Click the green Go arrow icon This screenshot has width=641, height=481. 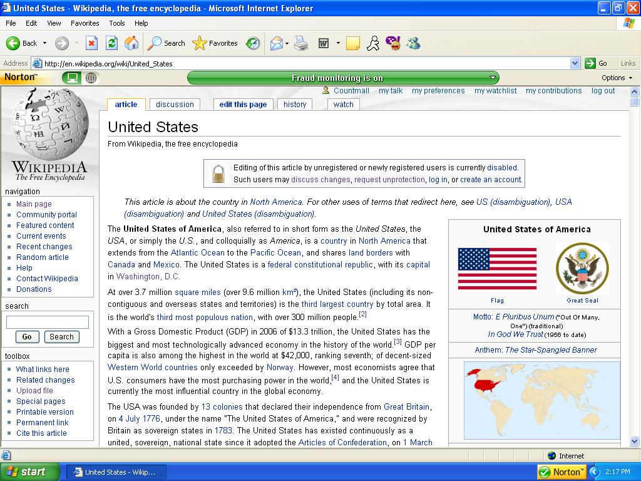(590, 63)
